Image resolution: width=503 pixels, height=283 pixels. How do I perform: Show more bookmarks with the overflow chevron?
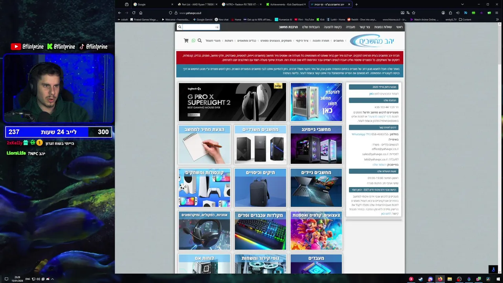click(497, 19)
